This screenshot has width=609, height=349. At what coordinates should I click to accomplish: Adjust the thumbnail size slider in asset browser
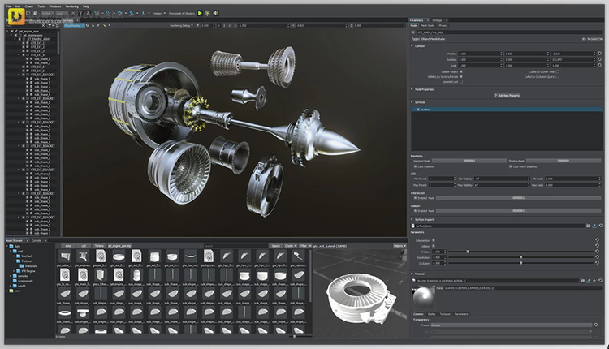coord(295,337)
